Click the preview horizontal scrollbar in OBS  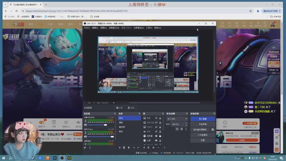[x=164, y=103]
